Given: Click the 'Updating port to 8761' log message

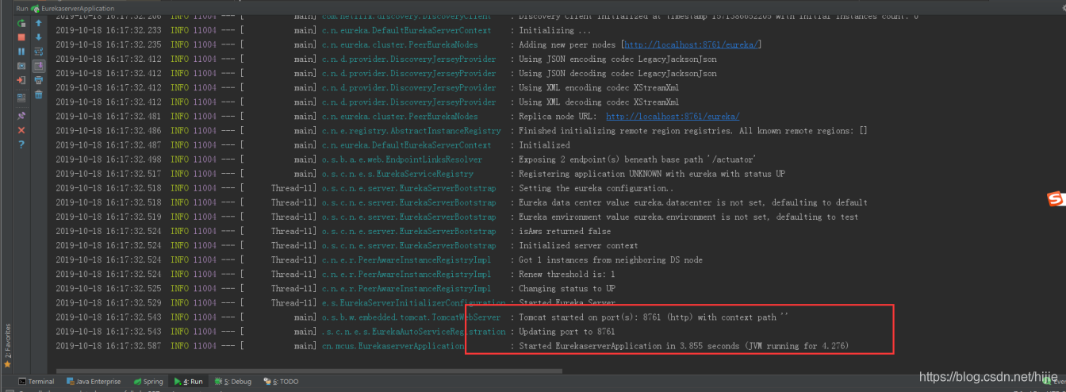Looking at the screenshot, I should pyautogui.click(x=566, y=332).
